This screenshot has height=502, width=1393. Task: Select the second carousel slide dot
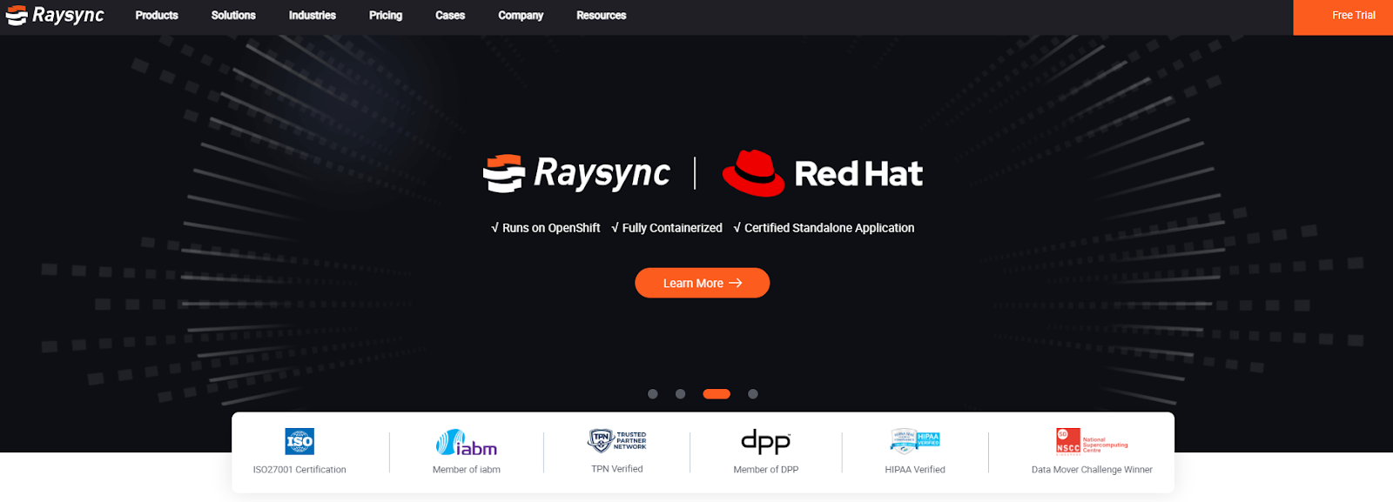681,394
